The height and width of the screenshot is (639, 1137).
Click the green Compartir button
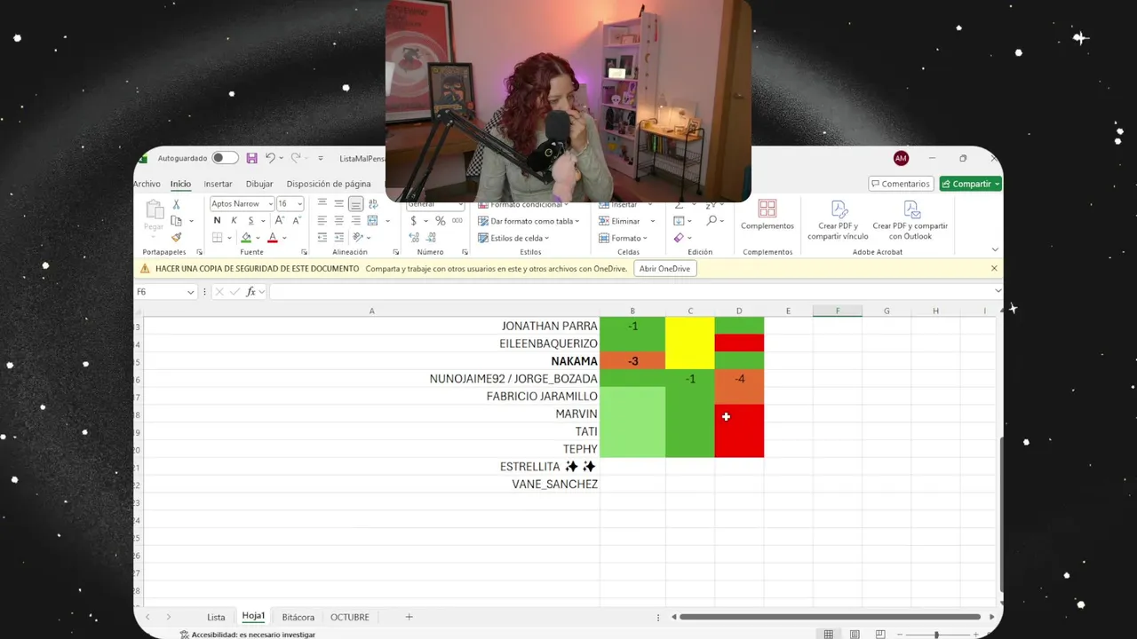click(x=971, y=184)
